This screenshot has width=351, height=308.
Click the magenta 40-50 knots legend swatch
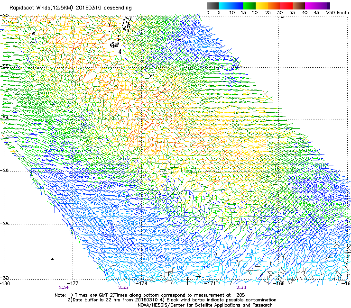(317, 6)
